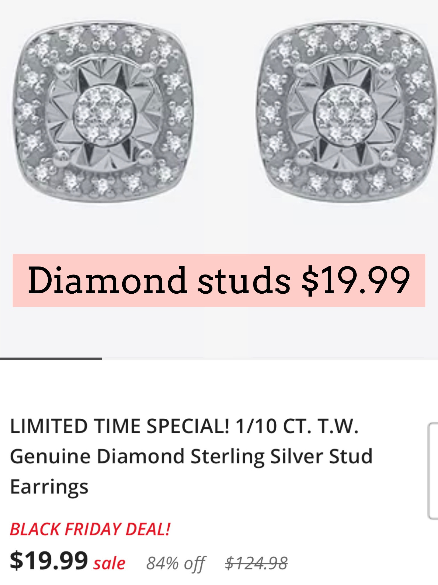
Task: Click the dark image carousel progress indicator
Action: [51, 358]
